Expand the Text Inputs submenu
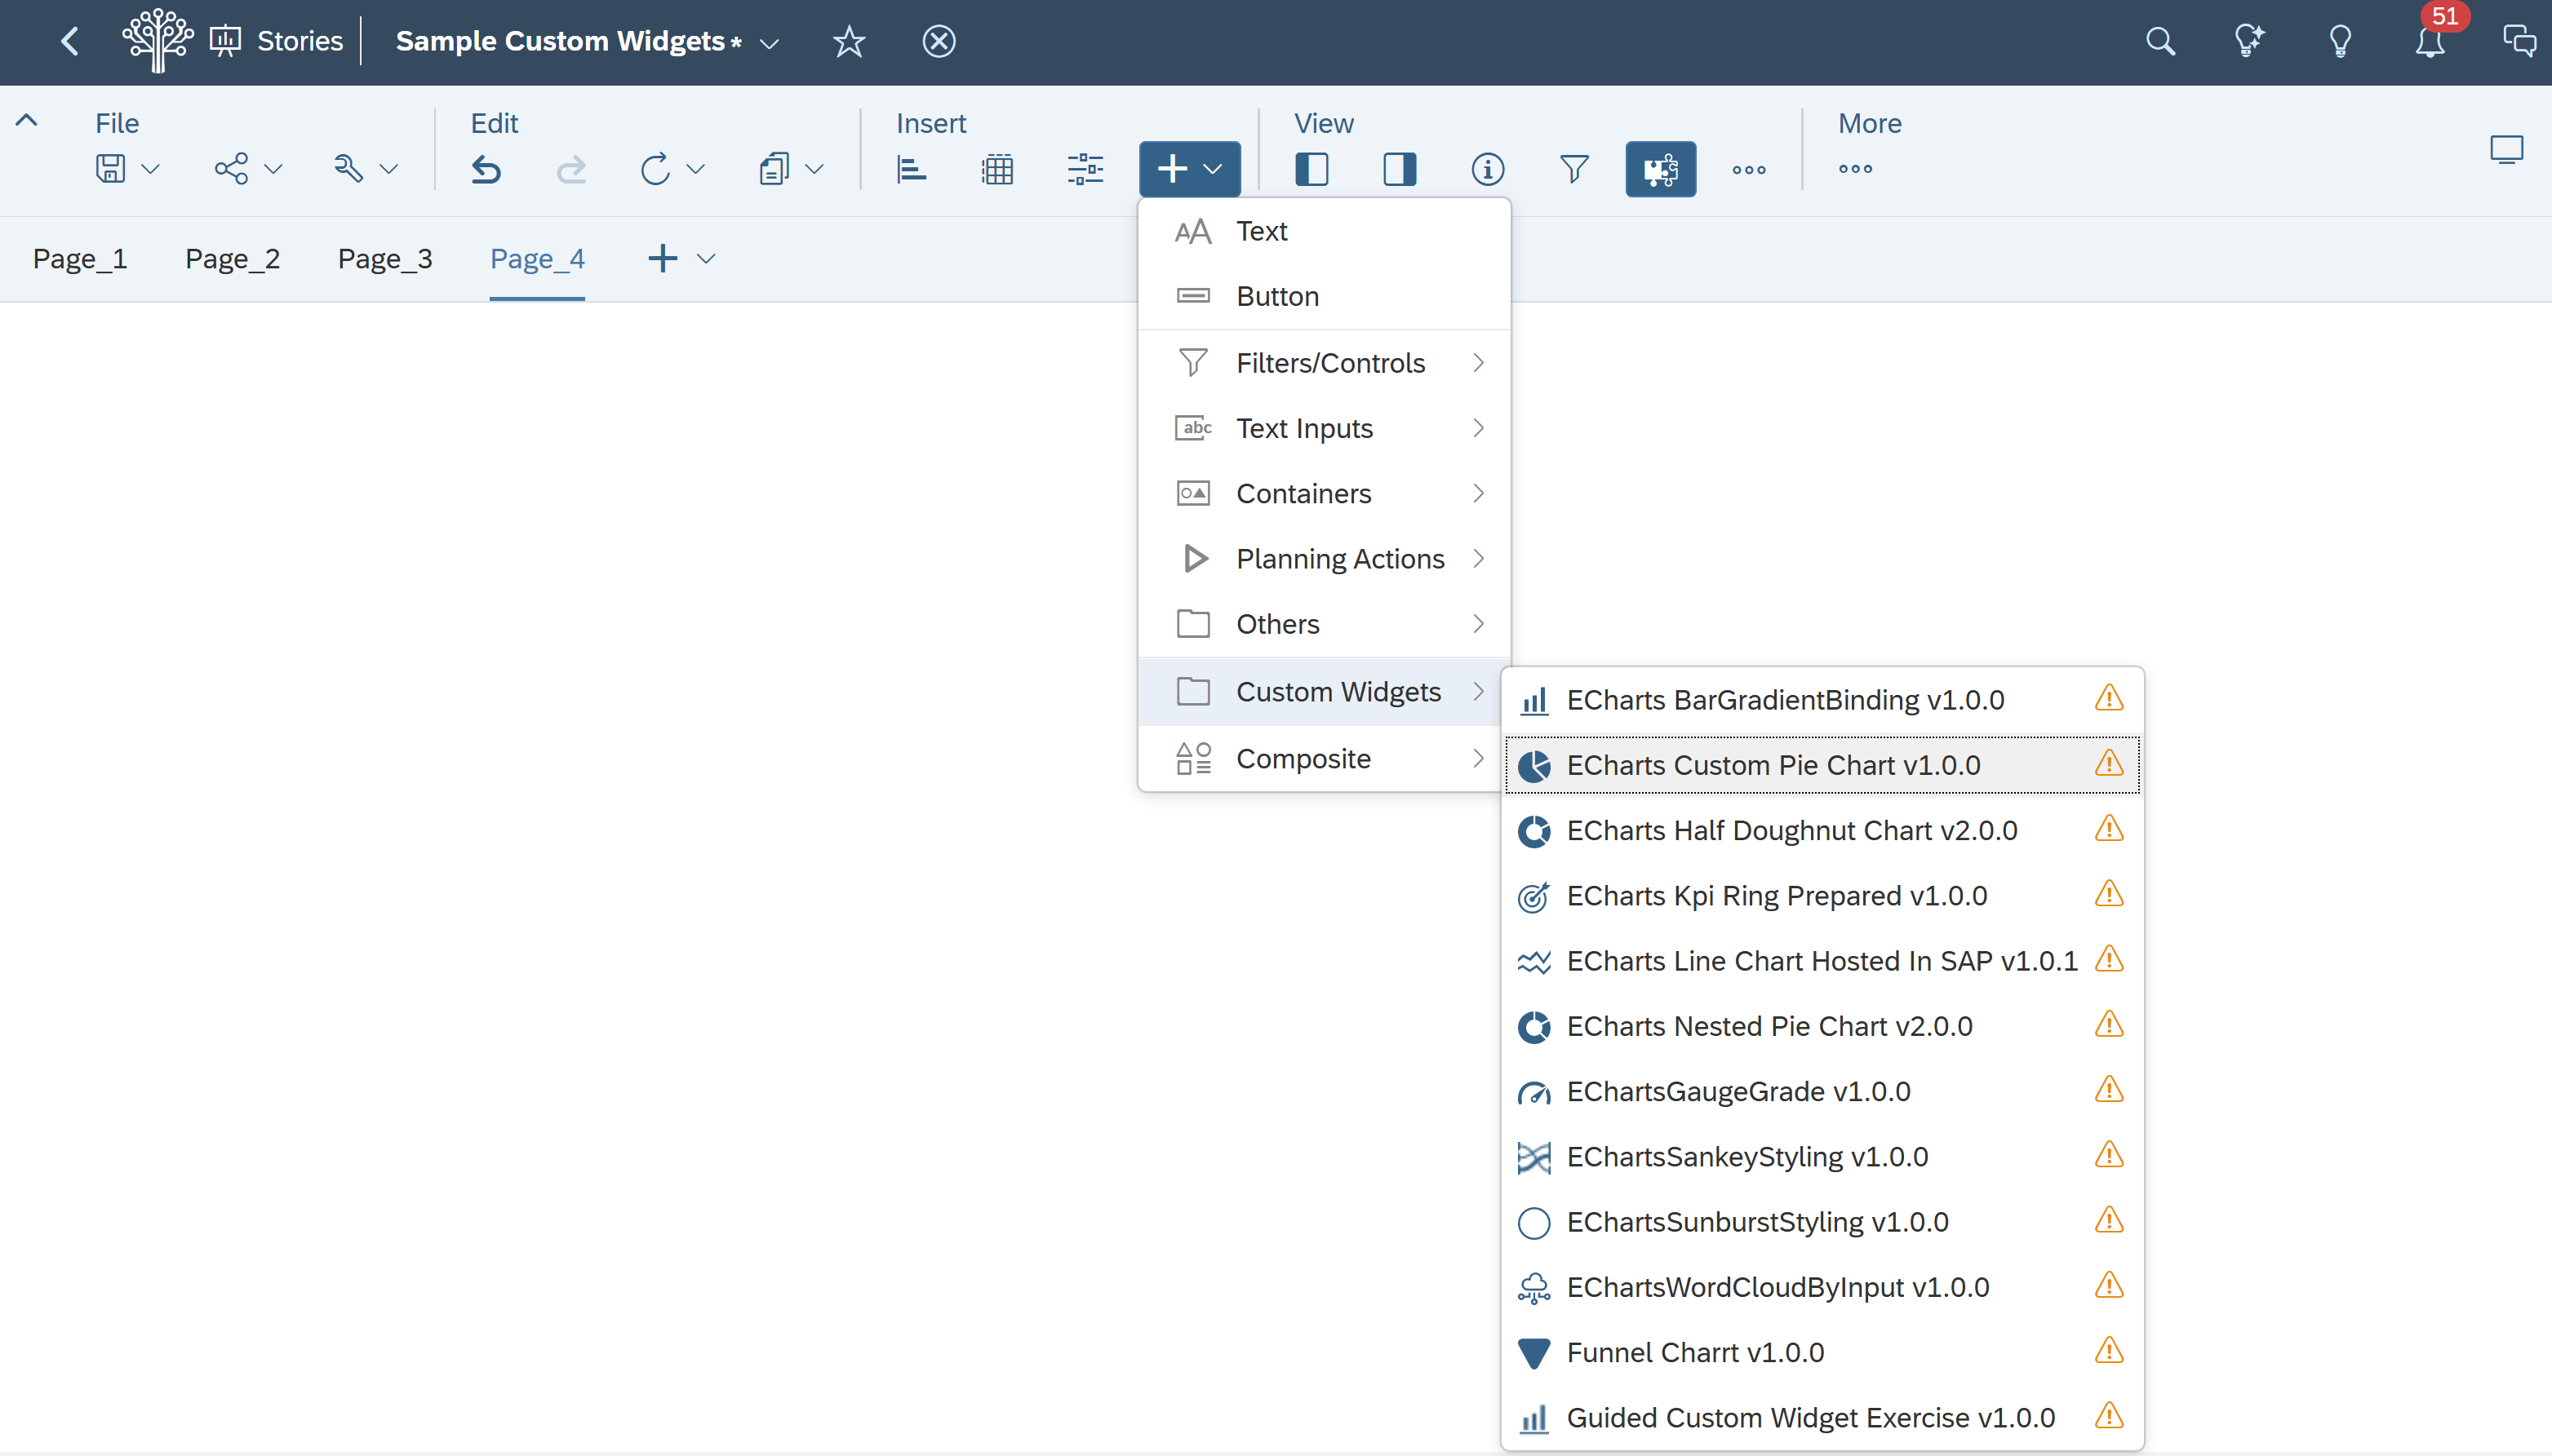Screen dimensions: 2552x1456 pyautogui.click(x=1324, y=428)
